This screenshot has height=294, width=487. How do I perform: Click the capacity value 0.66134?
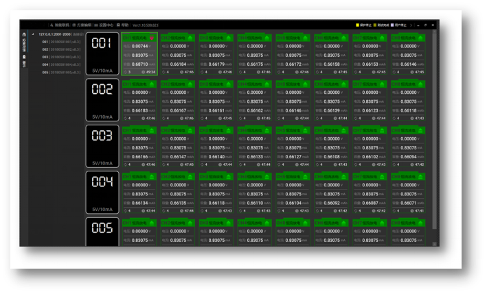[139, 204]
